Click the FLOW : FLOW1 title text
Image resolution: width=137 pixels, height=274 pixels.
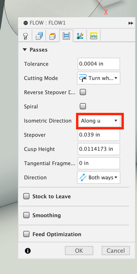coord(48,23)
